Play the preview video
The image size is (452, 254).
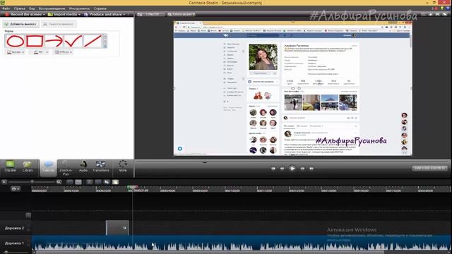[x=292, y=168]
